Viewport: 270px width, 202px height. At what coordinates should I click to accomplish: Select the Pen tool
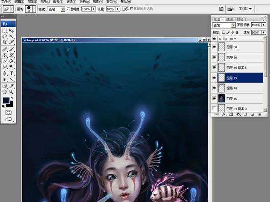pyautogui.click(x=5, y=73)
